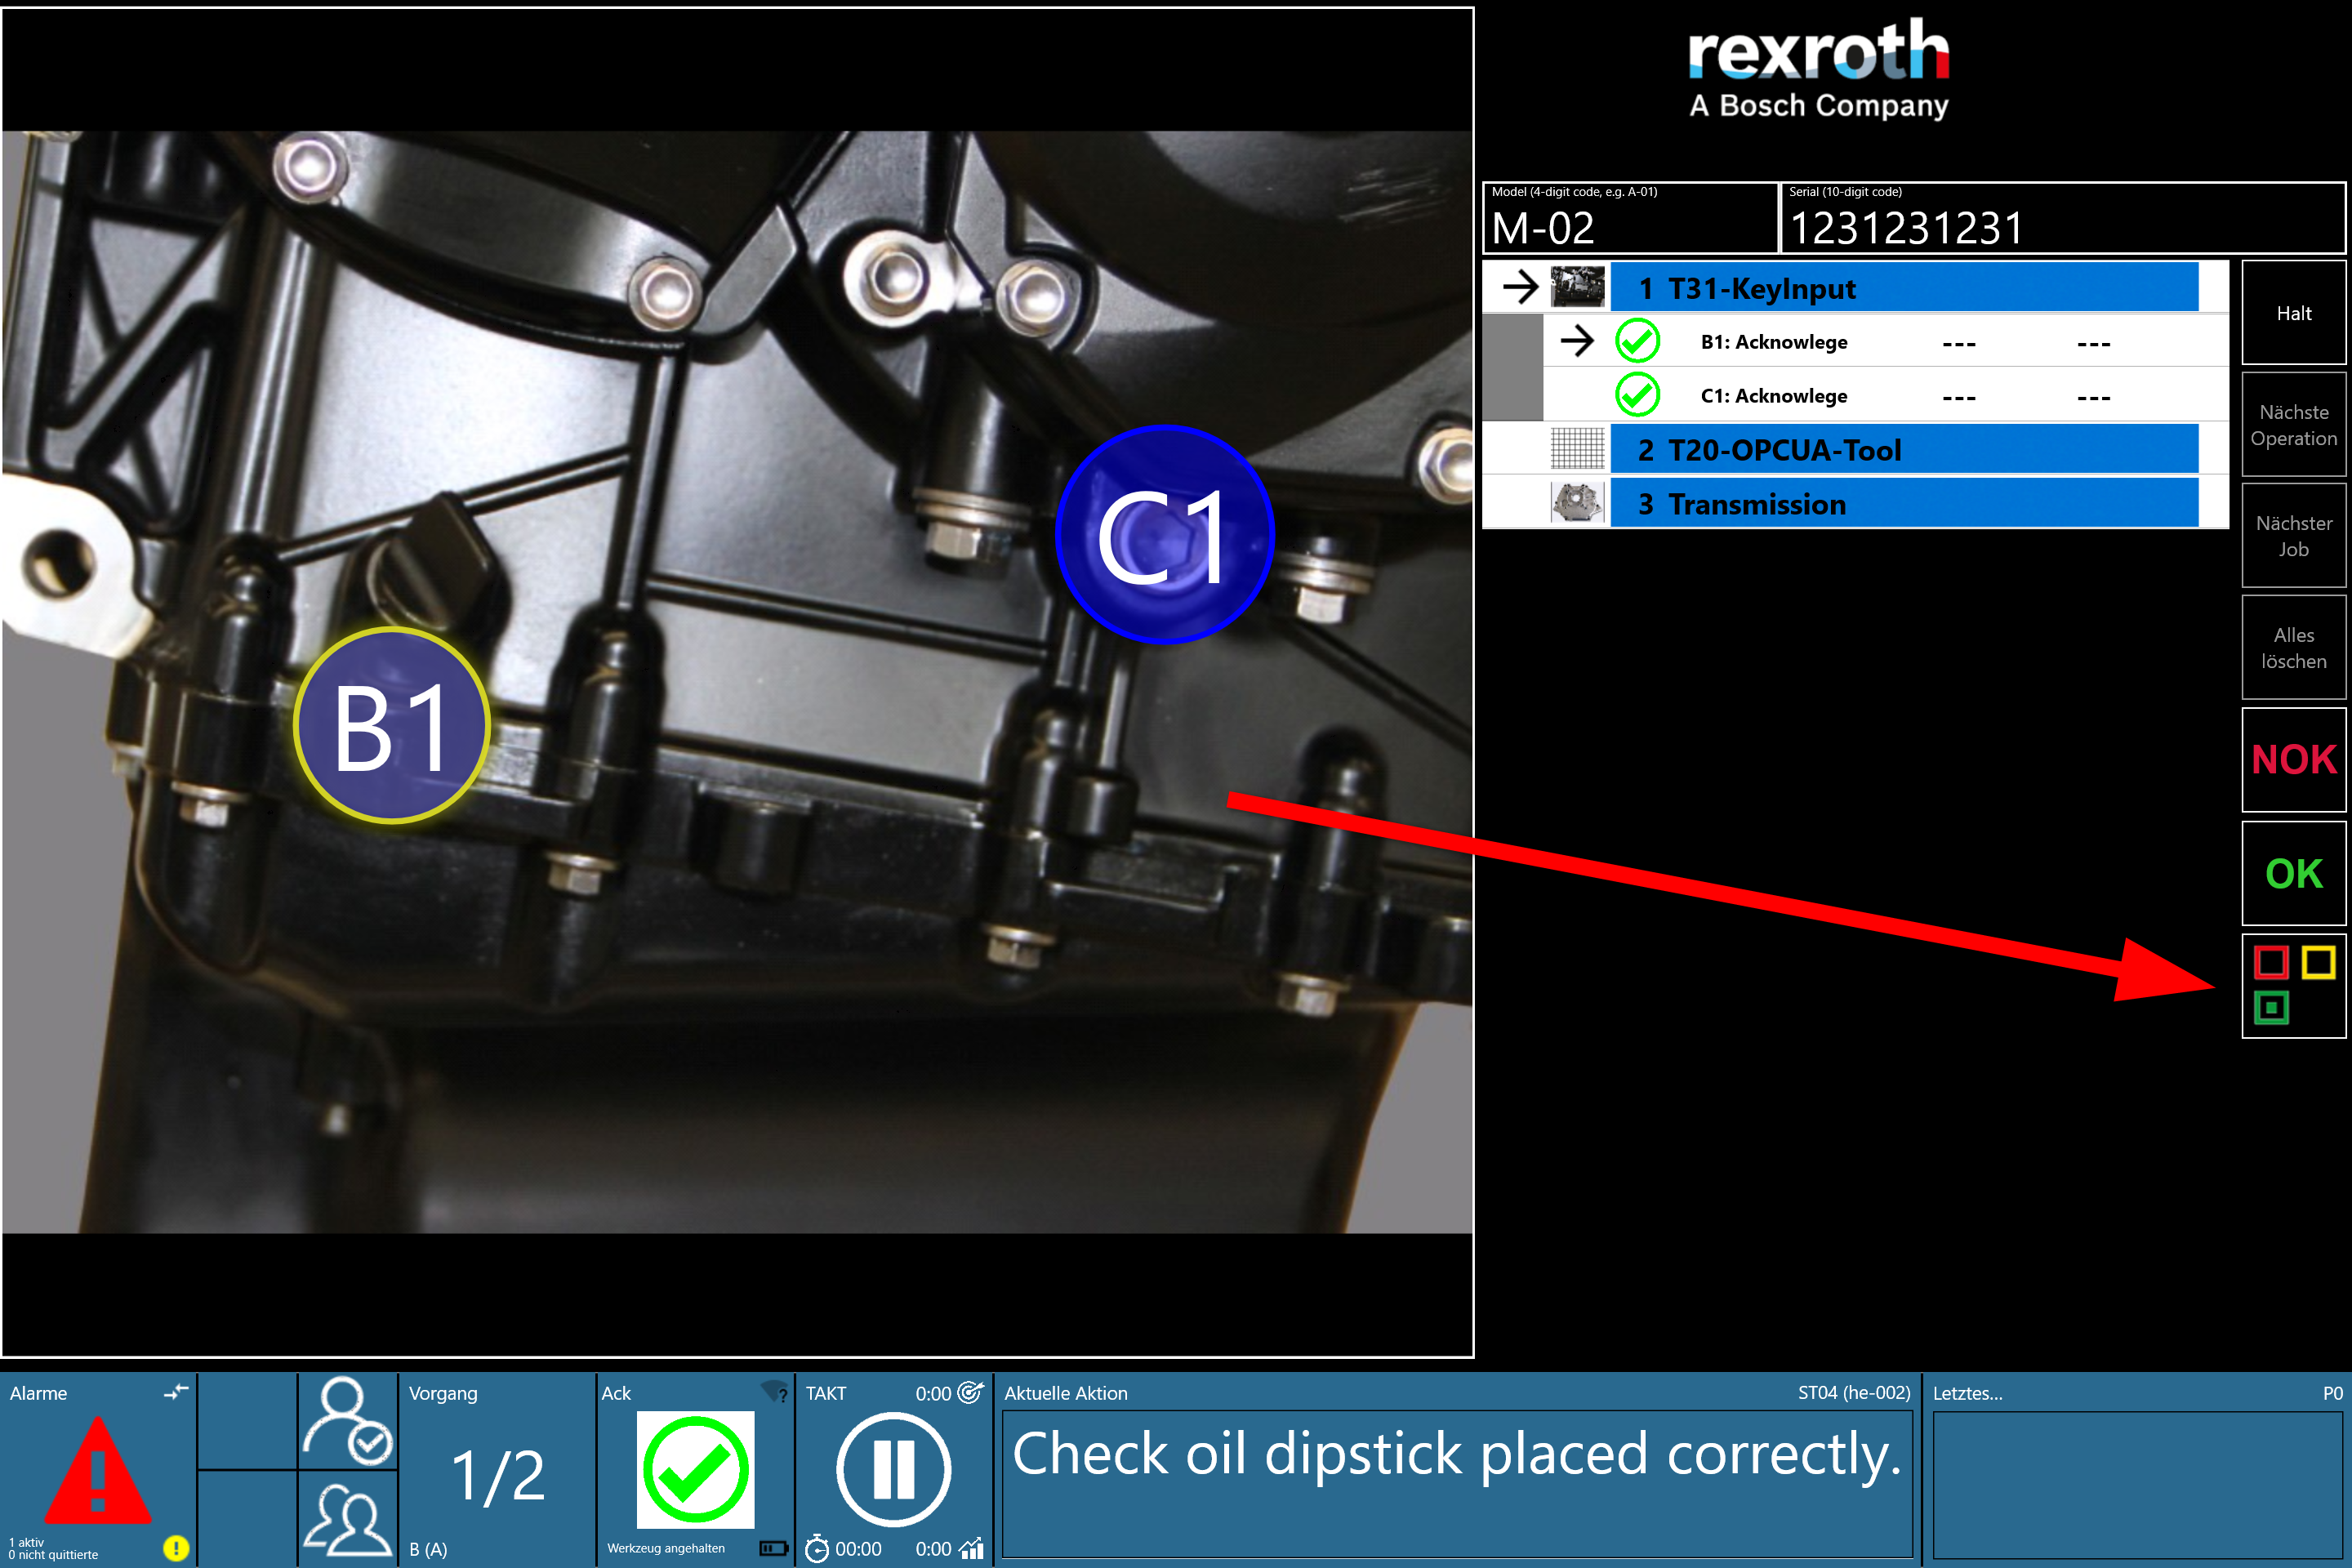Click the three colored squares icon
Viewport: 2352px width, 1568px height.
pyautogui.click(x=2293, y=986)
